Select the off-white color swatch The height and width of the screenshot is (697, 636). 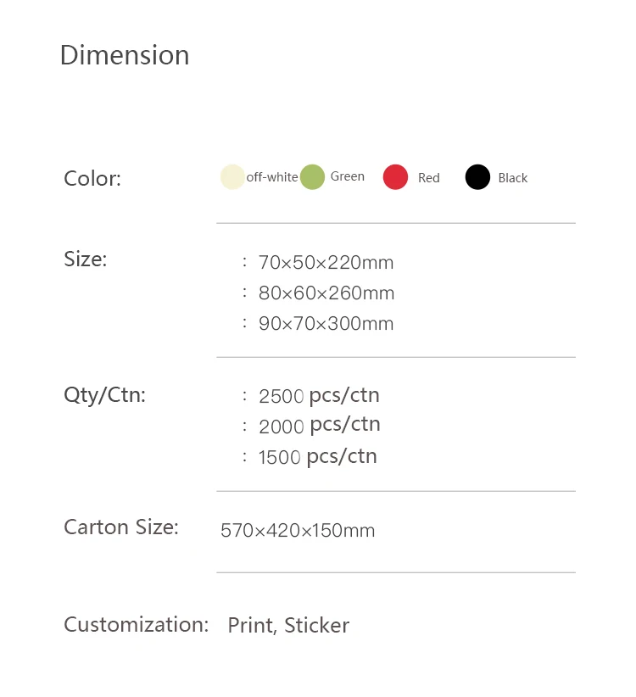coord(232,177)
